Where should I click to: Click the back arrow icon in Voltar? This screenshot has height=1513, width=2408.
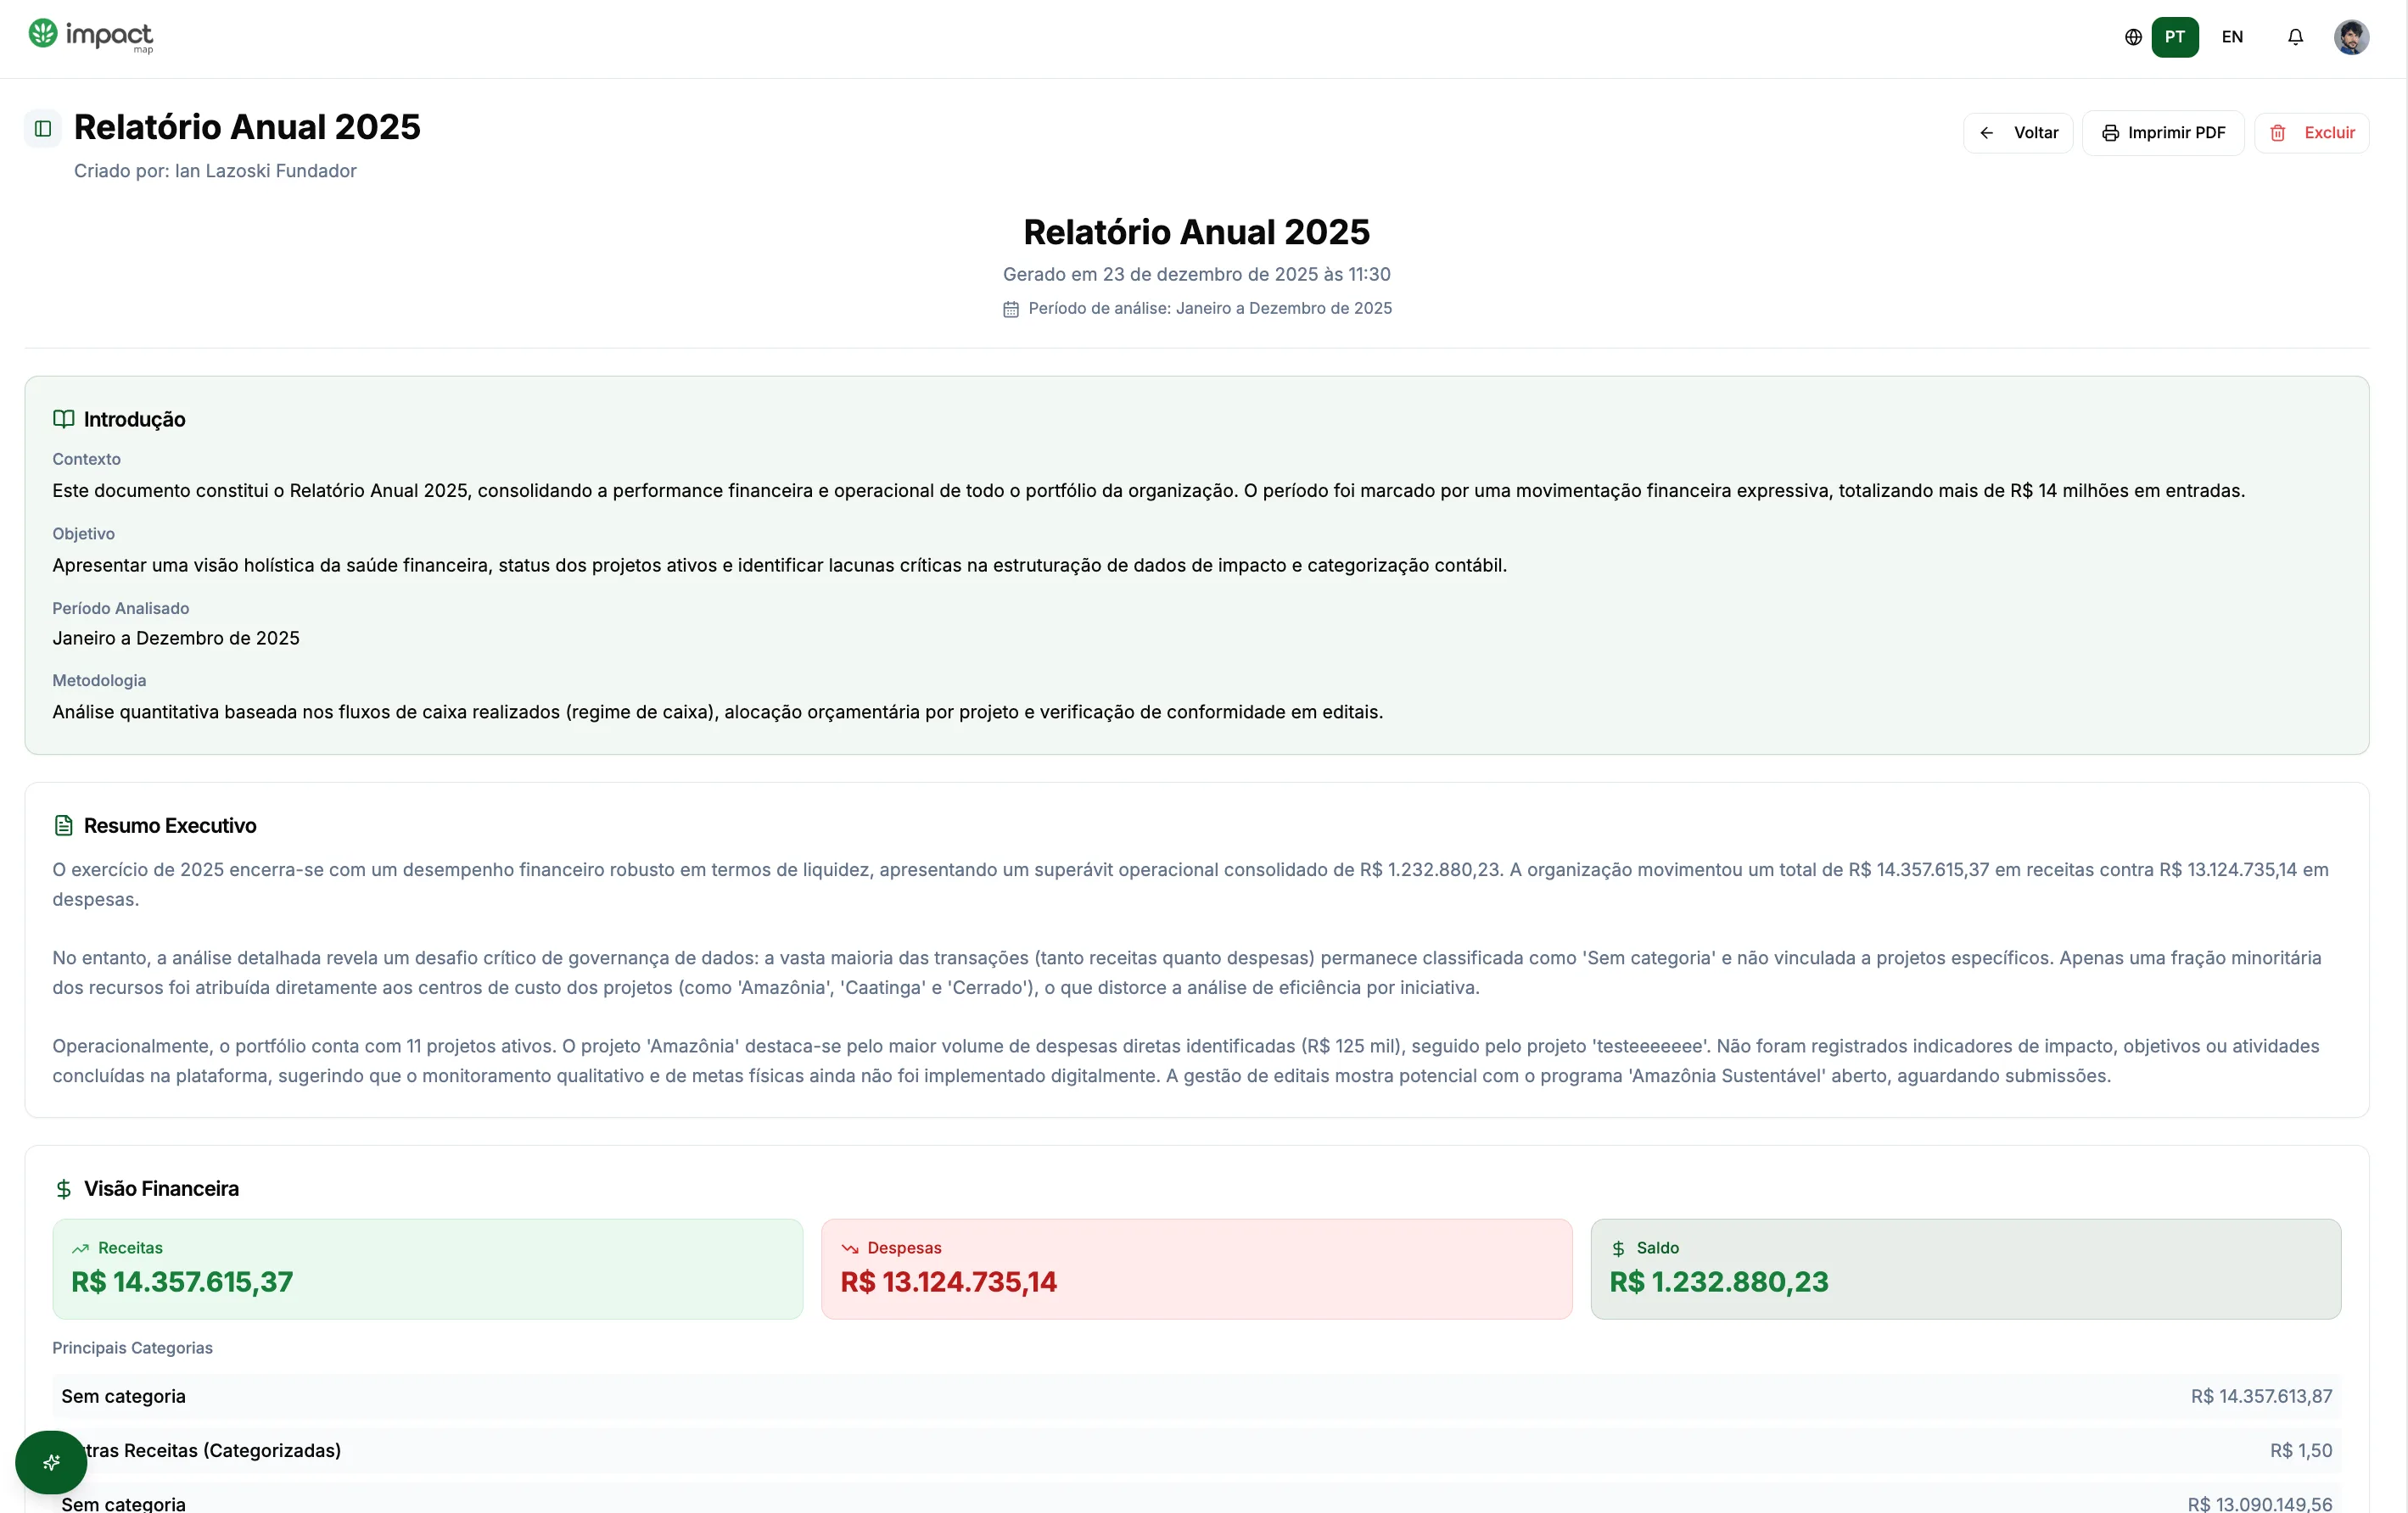click(1987, 133)
